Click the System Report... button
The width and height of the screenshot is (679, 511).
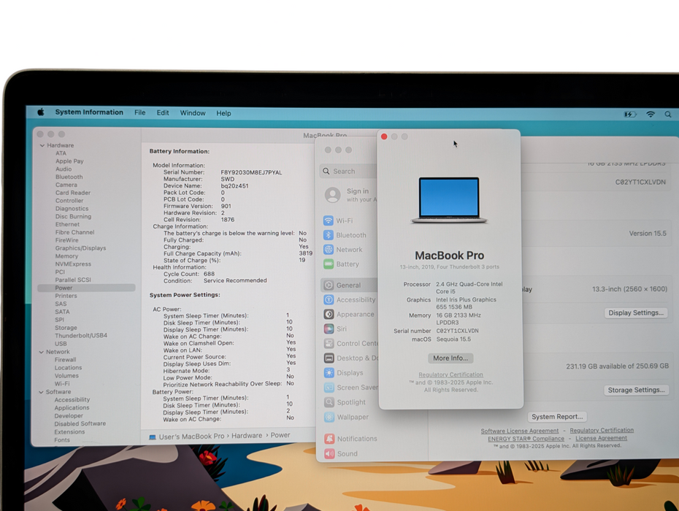[x=557, y=417]
